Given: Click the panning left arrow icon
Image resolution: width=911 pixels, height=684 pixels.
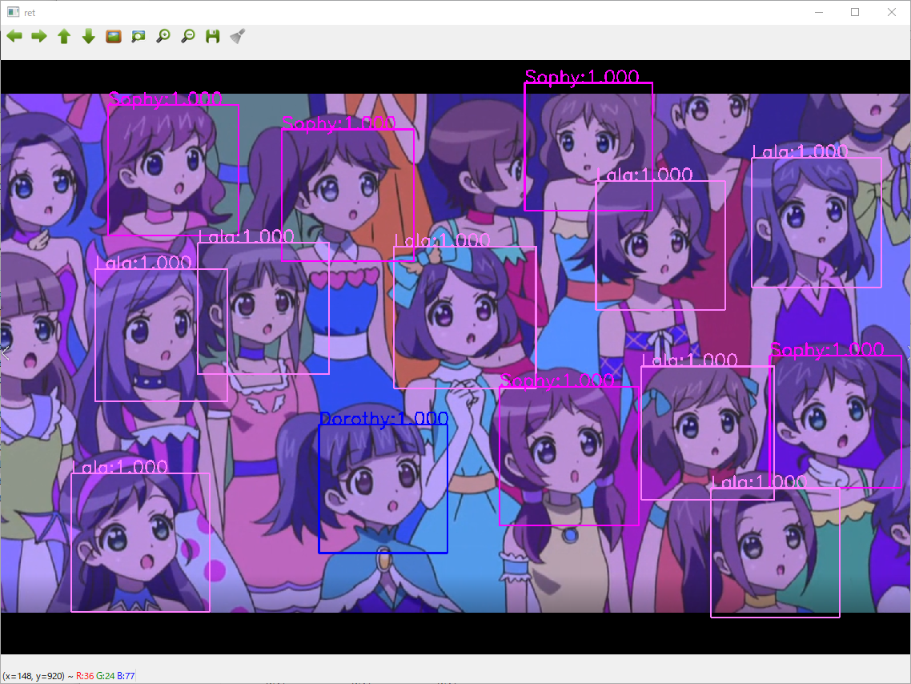Looking at the screenshot, I should tap(14, 36).
